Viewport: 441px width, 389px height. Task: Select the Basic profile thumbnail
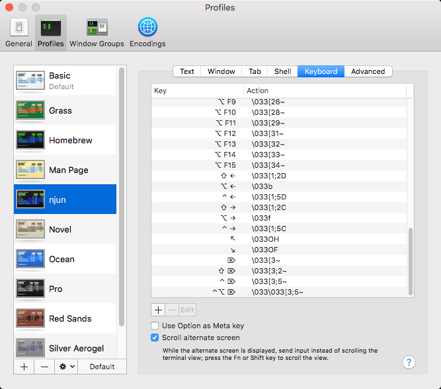click(30, 81)
